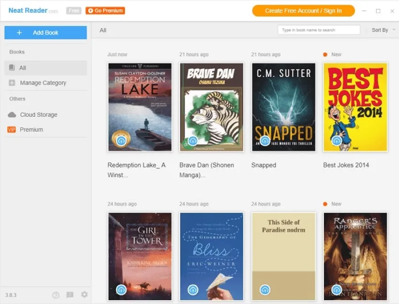Open Neat Reader settings via the gear icon

coord(84,295)
